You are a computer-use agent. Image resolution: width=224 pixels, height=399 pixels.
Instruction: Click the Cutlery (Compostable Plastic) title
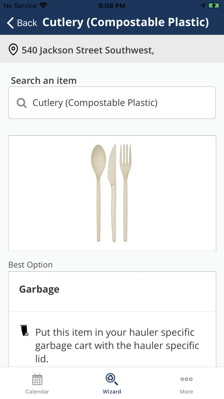(126, 22)
